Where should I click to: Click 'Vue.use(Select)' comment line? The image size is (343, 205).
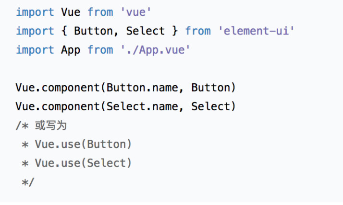83,163
